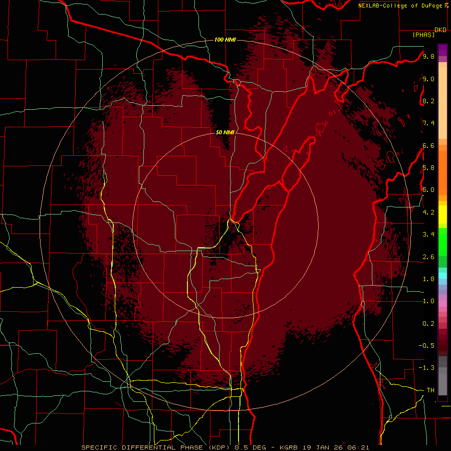Click the 7.4 scale value

pos(428,123)
